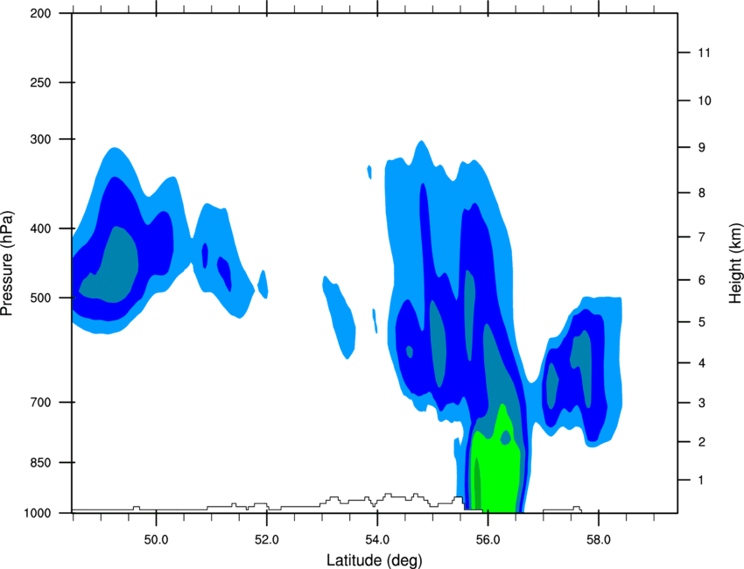Image resolution: width=744 pixels, height=569 pixels.
Task: Click the 8 km height label
Action: [701, 193]
